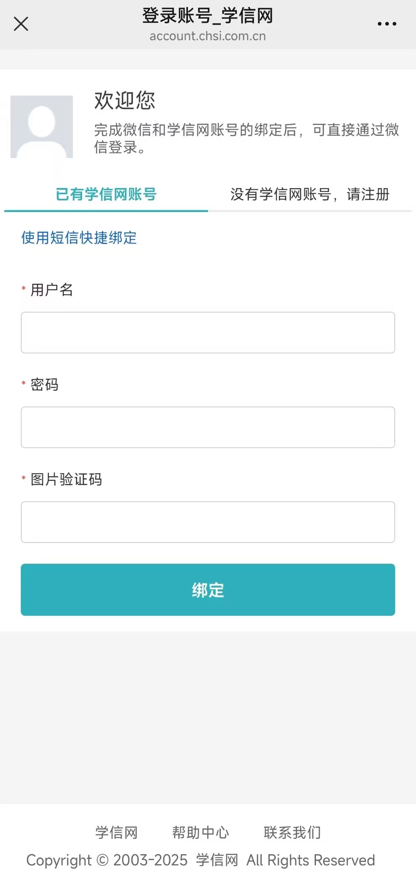416x889 pixels.
Task: Open the 使用短信快捷绑定 link
Action: pyautogui.click(x=79, y=238)
